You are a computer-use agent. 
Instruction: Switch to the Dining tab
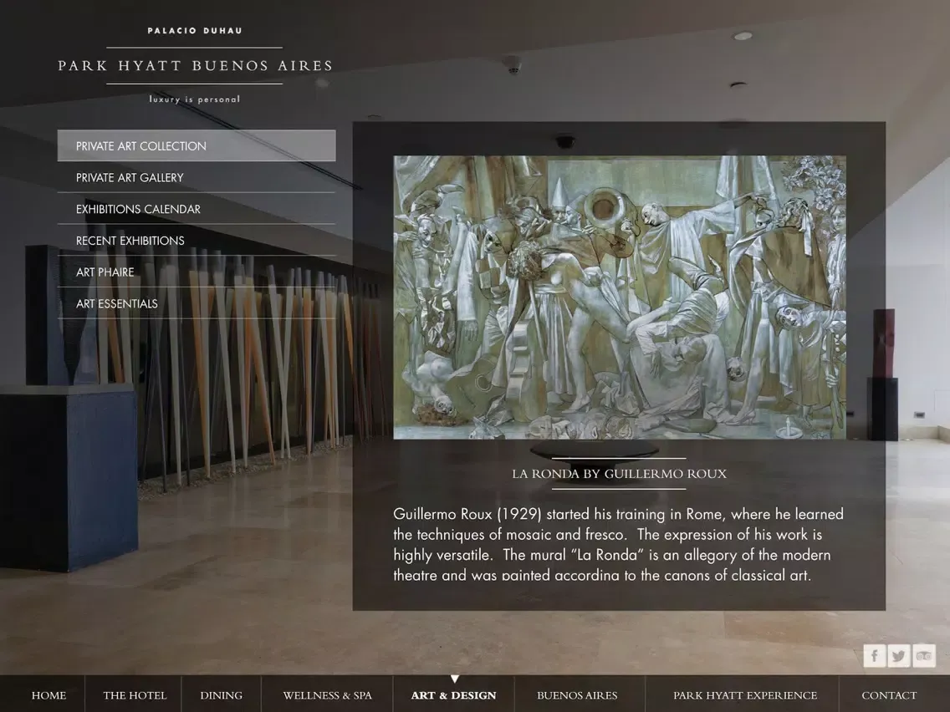[221, 695]
